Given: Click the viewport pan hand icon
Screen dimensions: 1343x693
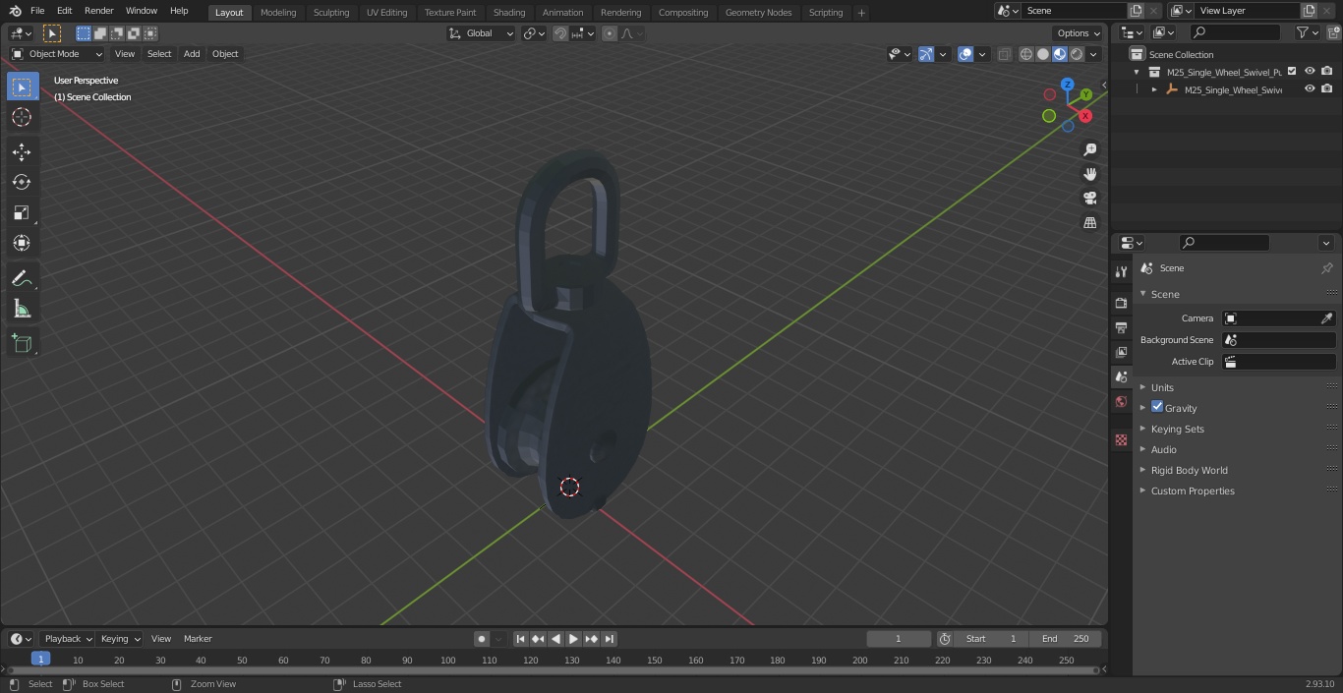Looking at the screenshot, I should (1089, 174).
